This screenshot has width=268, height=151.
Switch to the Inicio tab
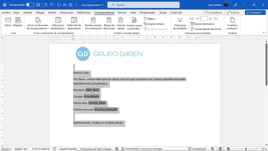16,12
